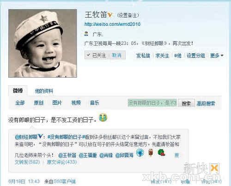The height and width of the screenshot is (186, 231).
Task: Click the owl emoticon in quoted post
Action: pyautogui.click(x=151, y=153)
